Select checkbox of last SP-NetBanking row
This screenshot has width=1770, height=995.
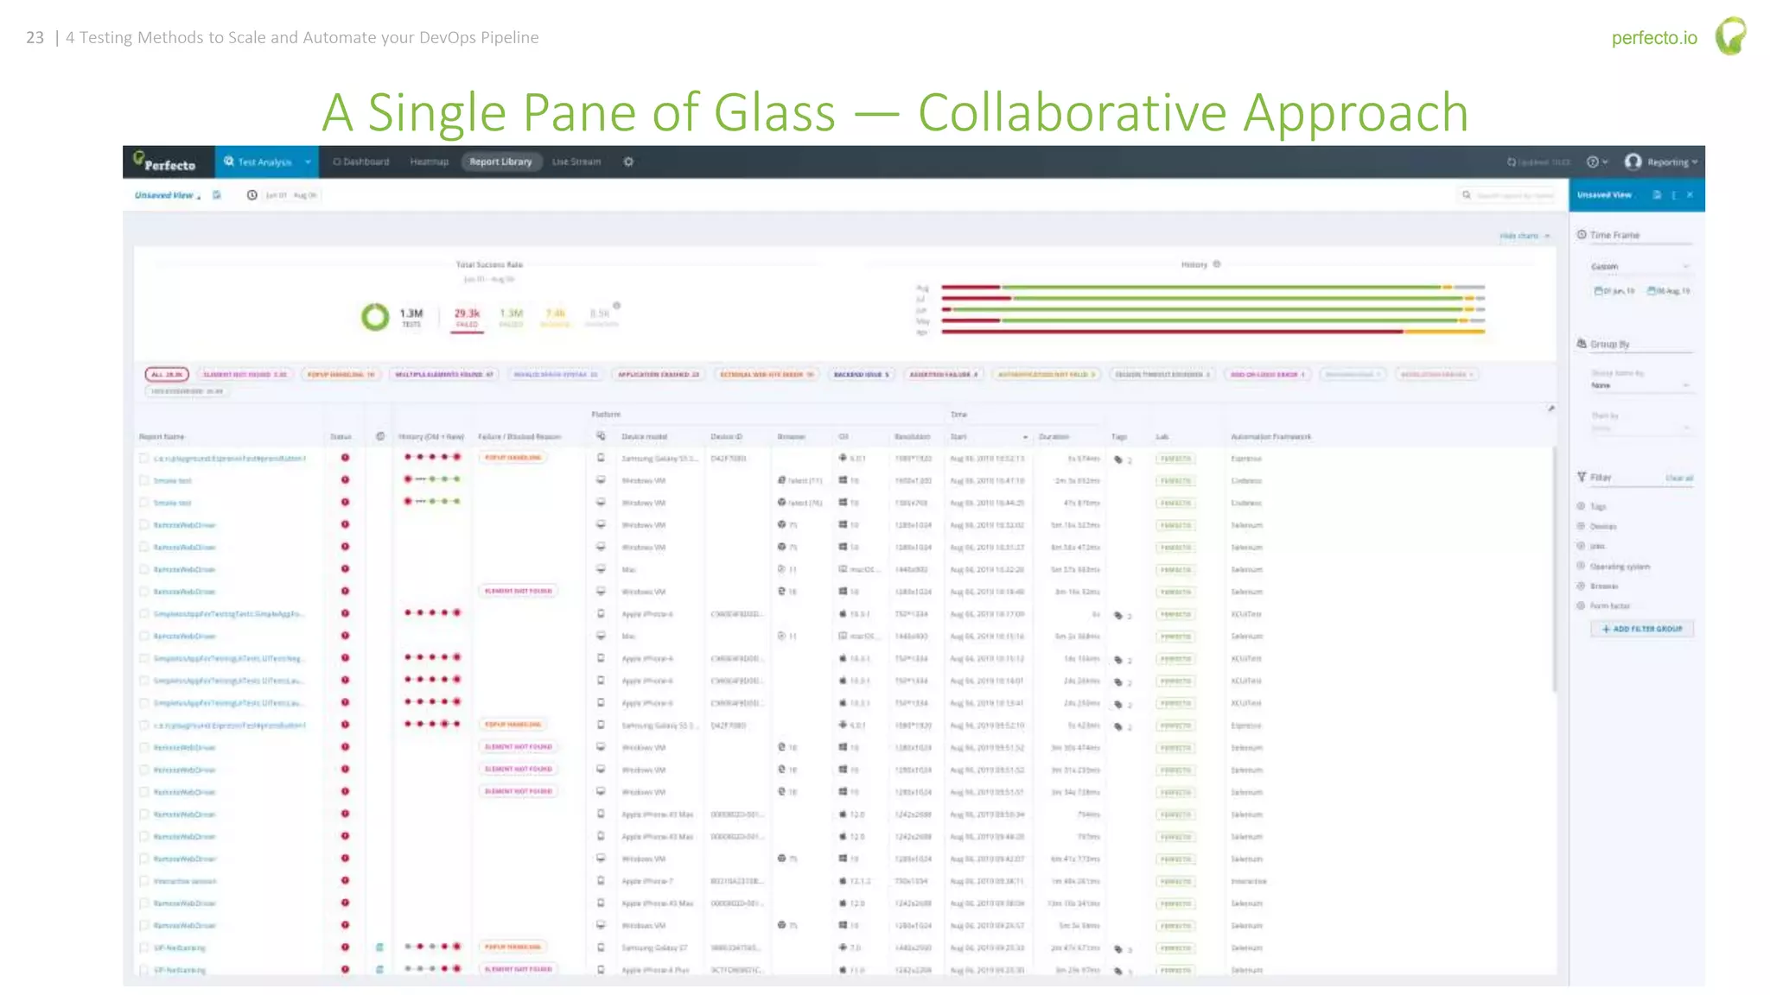[x=144, y=970]
